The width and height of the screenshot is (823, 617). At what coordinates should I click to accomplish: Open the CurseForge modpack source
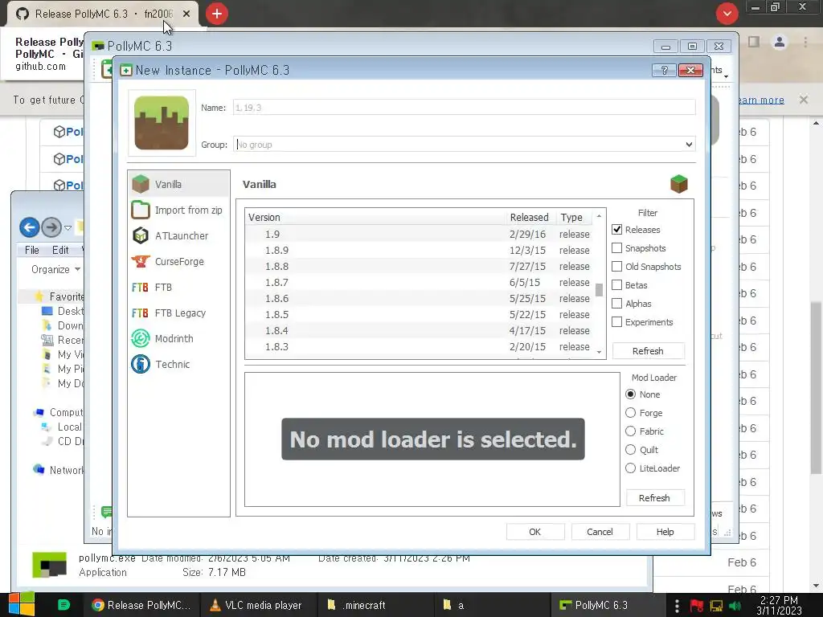178,261
